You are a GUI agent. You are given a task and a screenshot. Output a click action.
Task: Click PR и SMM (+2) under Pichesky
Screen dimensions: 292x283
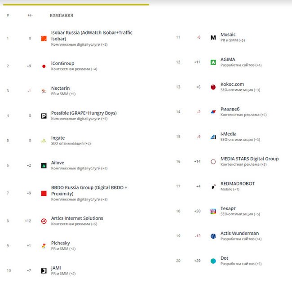click(63, 249)
